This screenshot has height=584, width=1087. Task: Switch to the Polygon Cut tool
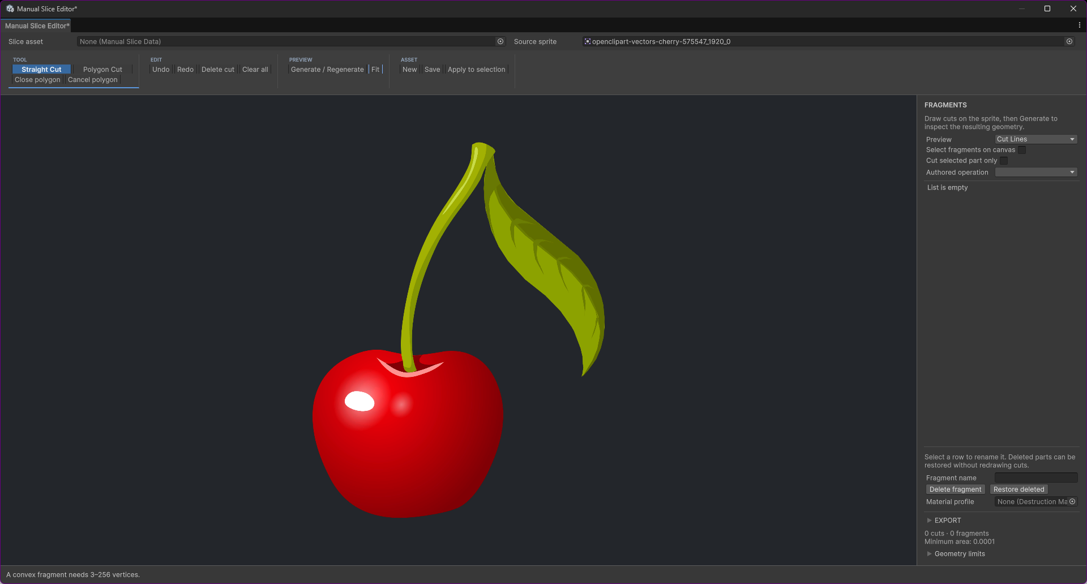click(x=102, y=69)
